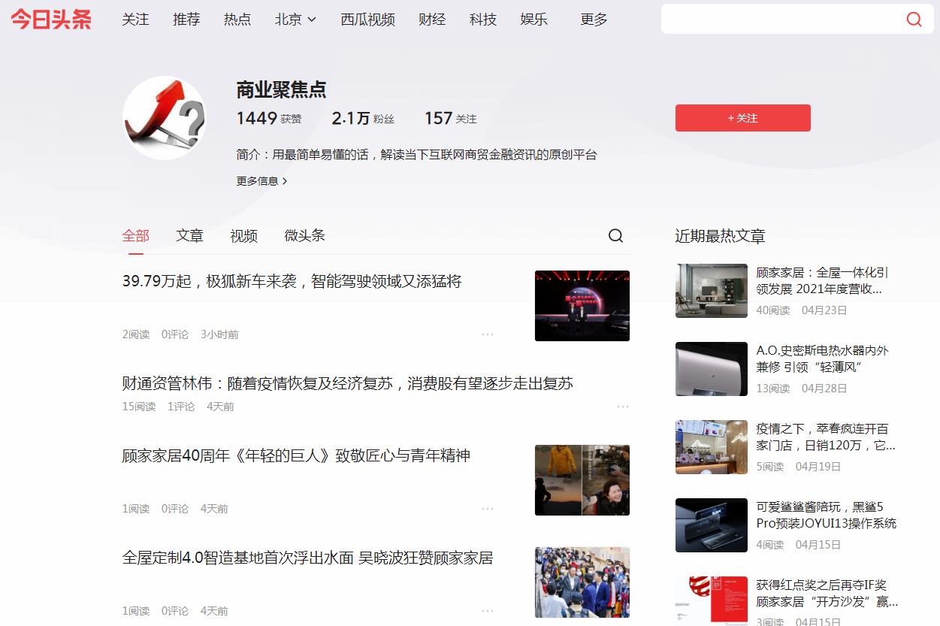Open hot article 顾家家居：全屋一体化引领发展
The width and height of the screenshot is (940, 626).
click(822, 281)
